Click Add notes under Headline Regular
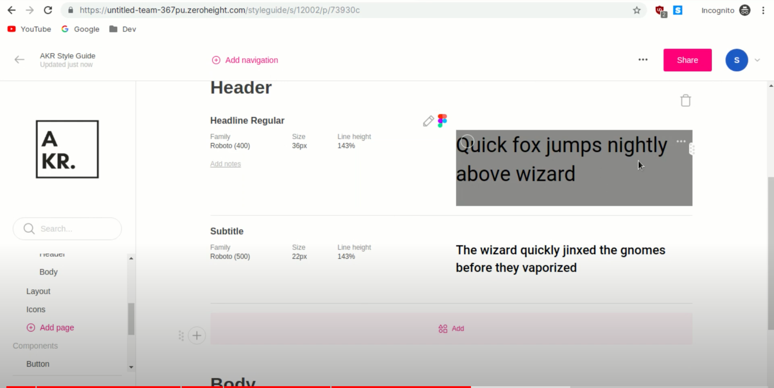The image size is (774, 388). [225, 164]
